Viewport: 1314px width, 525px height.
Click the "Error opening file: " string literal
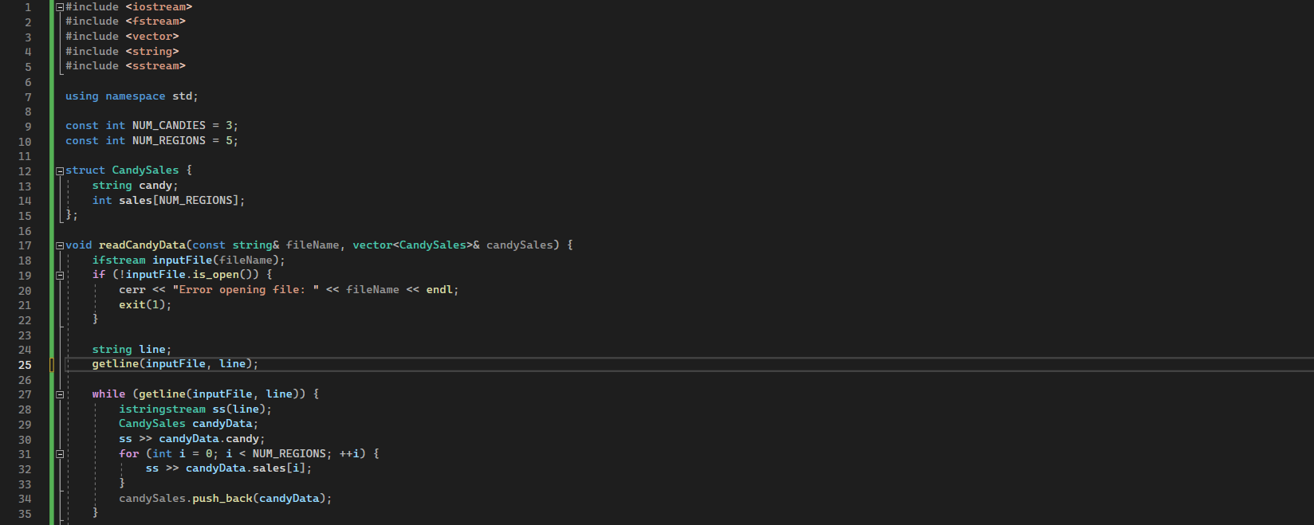[246, 290]
